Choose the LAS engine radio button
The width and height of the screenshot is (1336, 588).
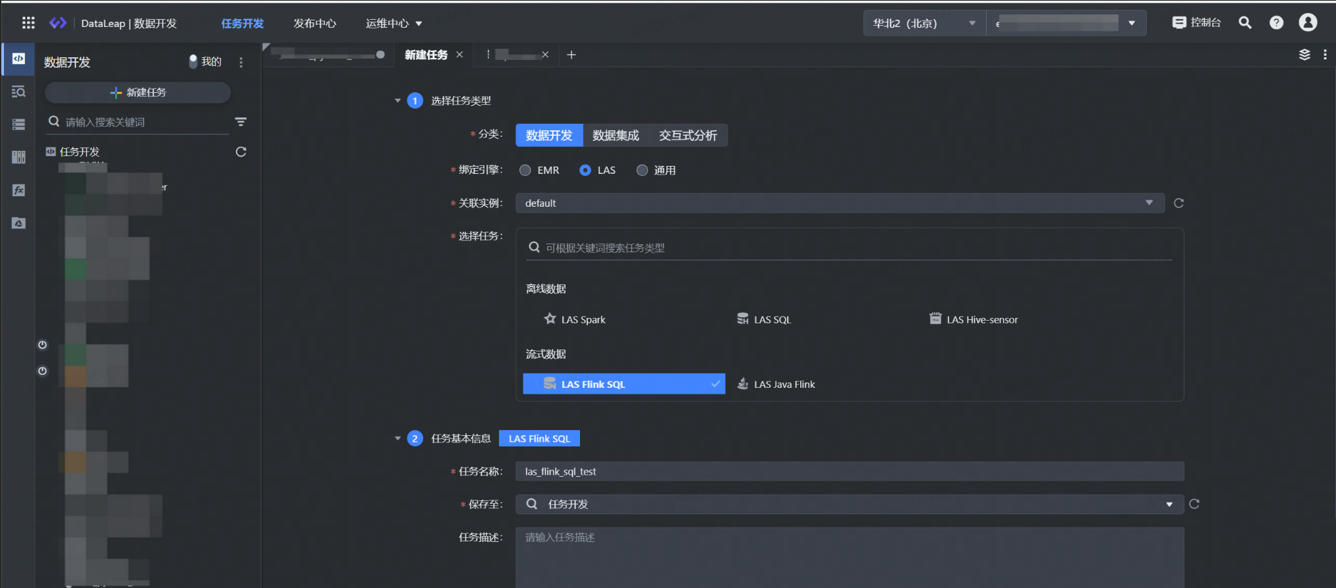click(x=585, y=170)
